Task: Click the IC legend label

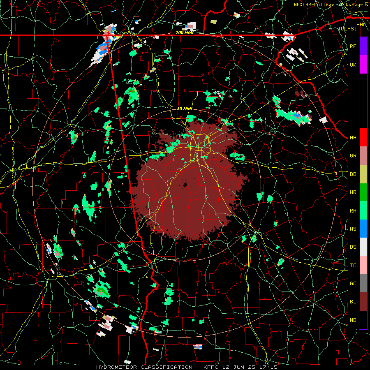Action: point(353,266)
